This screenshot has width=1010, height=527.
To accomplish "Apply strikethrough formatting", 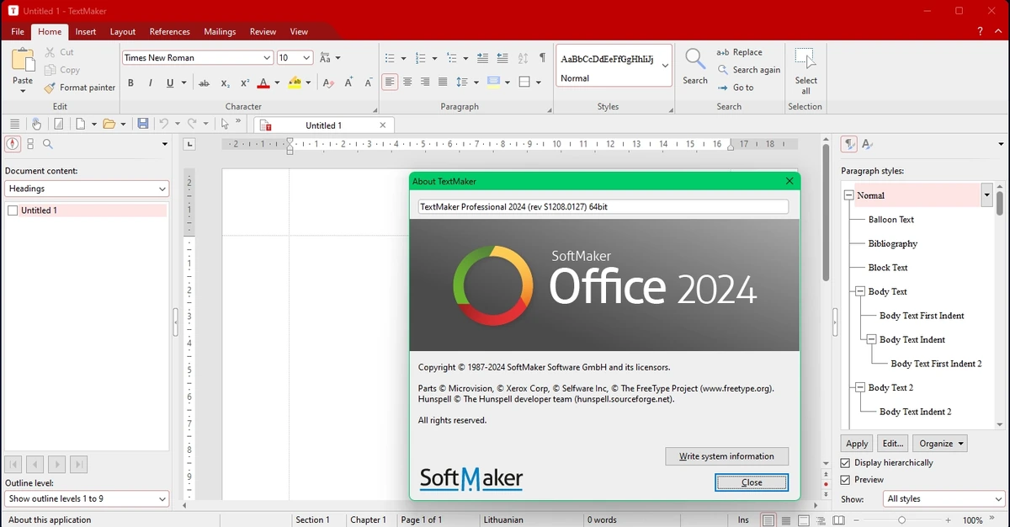I will (x=204, y=83).
